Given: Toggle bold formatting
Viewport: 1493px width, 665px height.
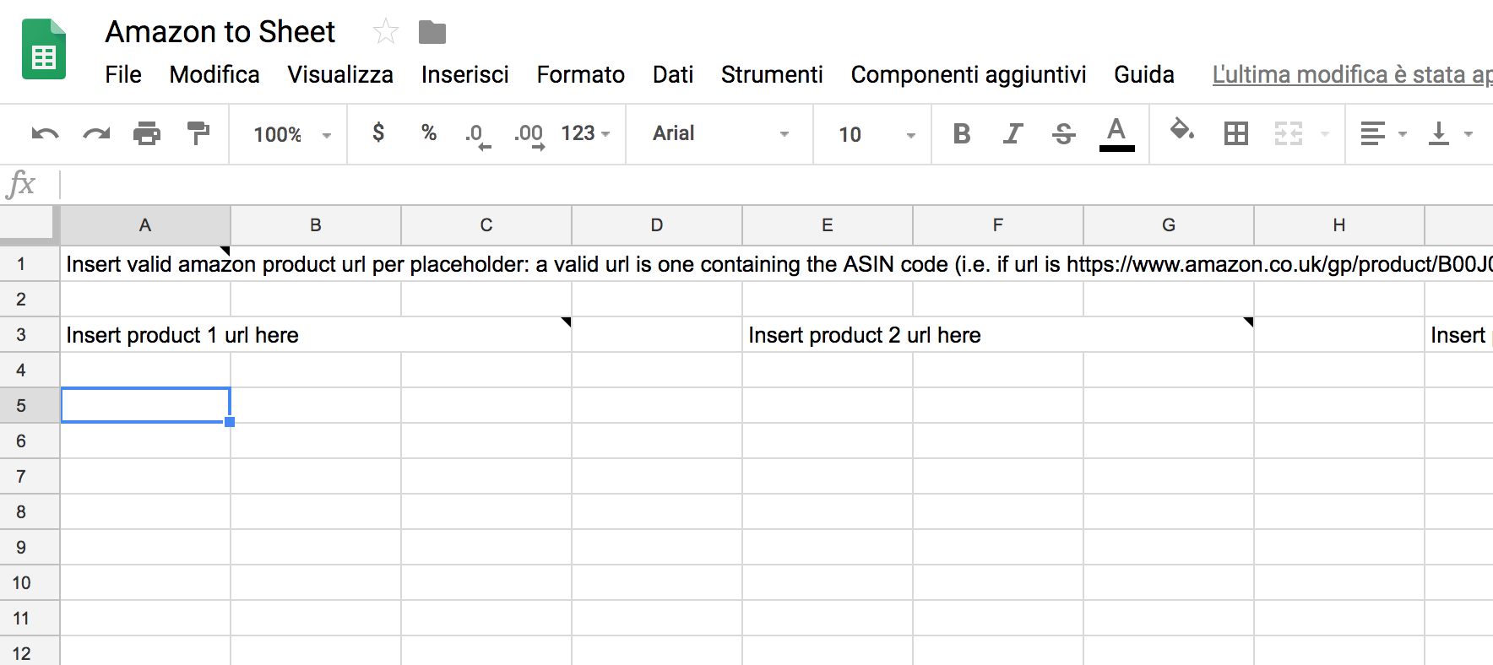Looking at the screenshot, I should 961,133.
